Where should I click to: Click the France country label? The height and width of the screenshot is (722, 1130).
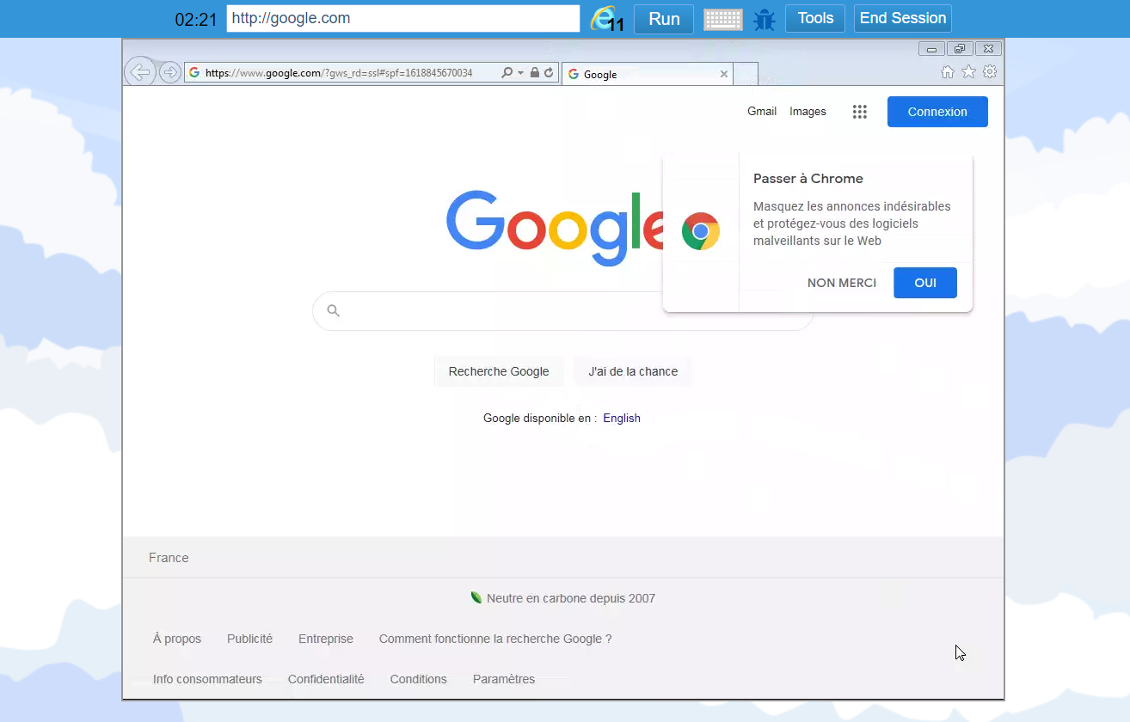(x=169, y=558)
